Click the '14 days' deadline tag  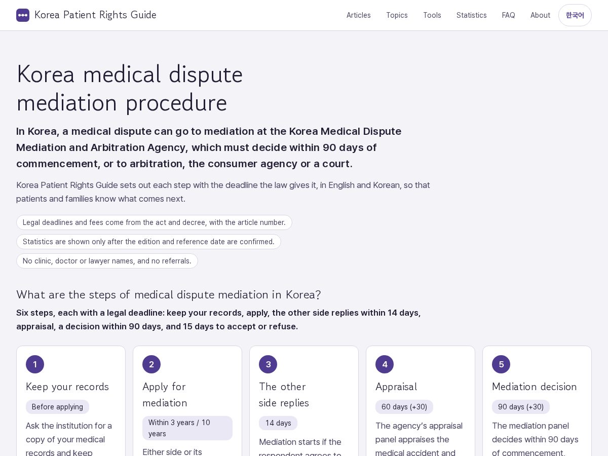point(278,423)
